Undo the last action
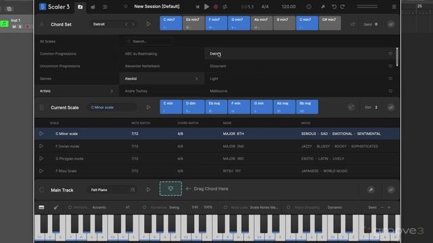Image resolution: width=433 pixels, height=243 pixels. click(x=334, y=7)
